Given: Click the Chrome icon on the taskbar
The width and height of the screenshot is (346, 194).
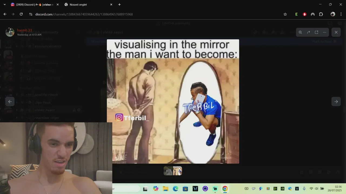Looking at the screenshot, I should click(225, 189).
